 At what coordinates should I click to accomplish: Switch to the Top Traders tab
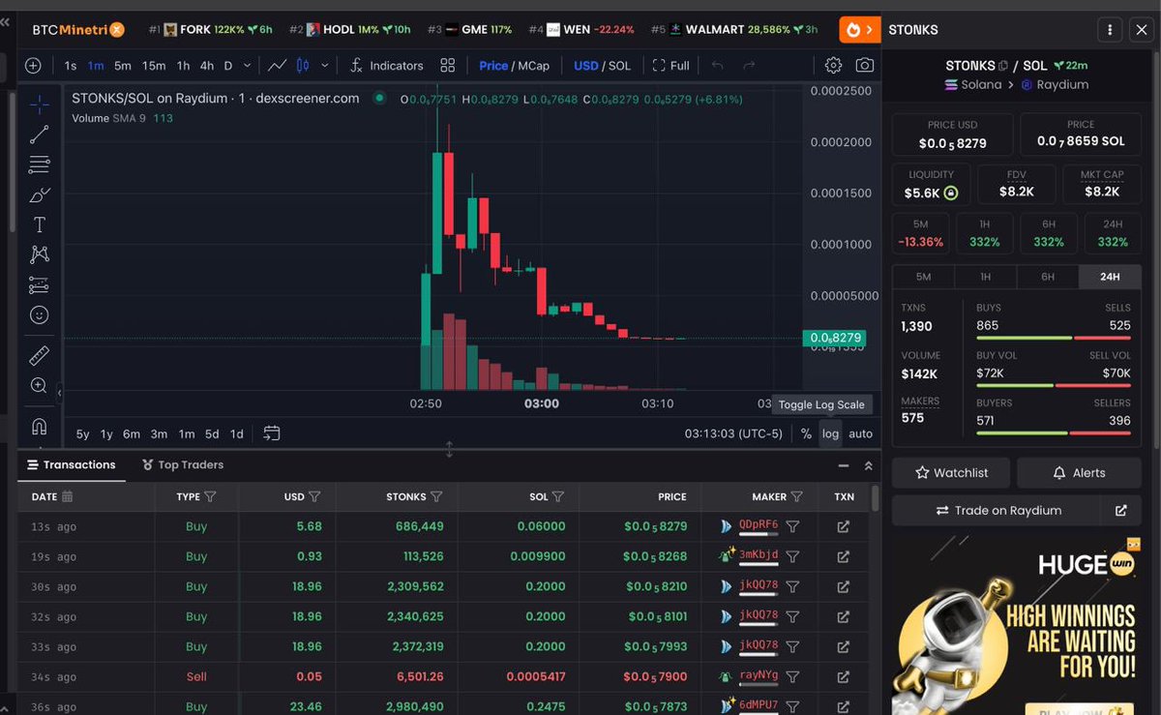tap(183, 464)
